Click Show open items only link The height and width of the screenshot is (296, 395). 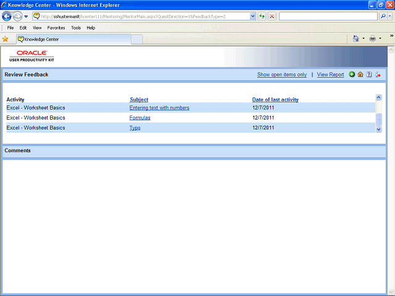click(282, 75)
